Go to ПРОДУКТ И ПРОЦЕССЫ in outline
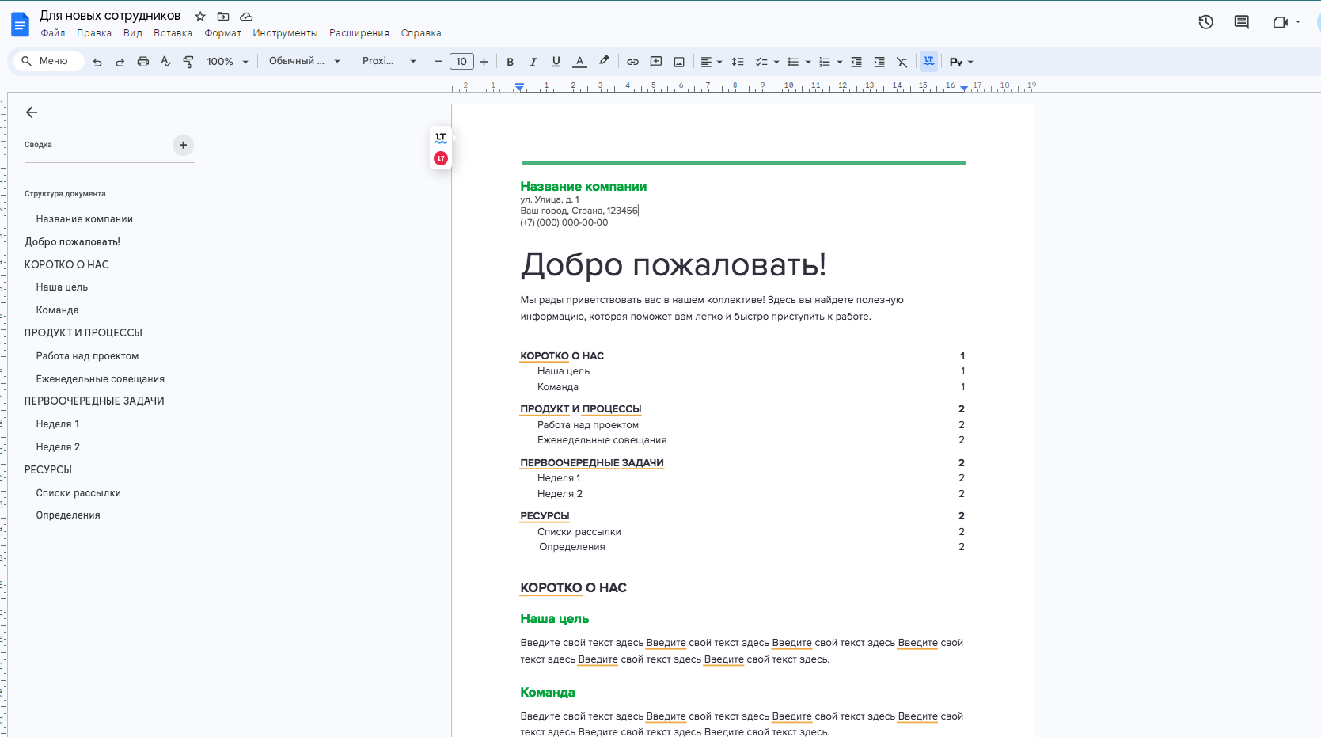The width and height of the screenshot is (1321, 737). [x=83, y=333]
